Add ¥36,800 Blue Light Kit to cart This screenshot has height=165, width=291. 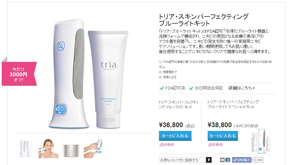(175, 136)
